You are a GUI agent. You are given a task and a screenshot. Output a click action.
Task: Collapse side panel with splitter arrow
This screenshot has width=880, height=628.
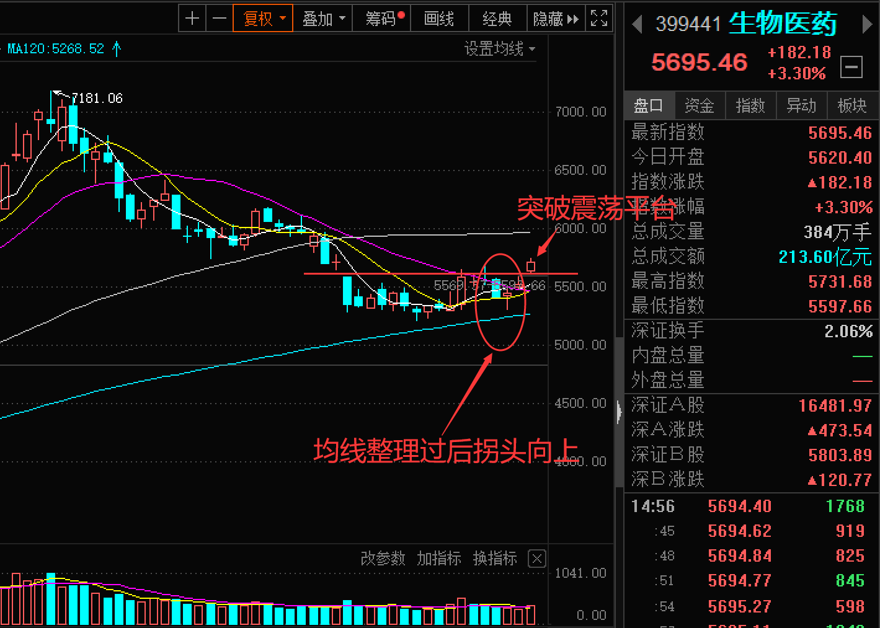pos(619,412)
